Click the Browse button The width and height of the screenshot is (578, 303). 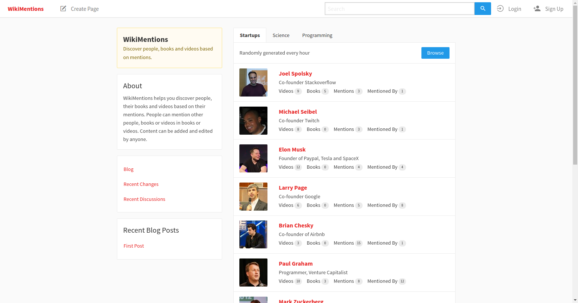[x=435, y=53]
